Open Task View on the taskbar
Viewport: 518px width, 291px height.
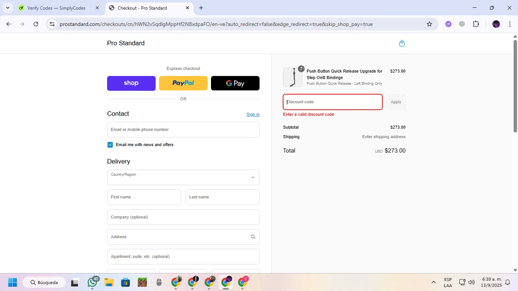[75, 282]
